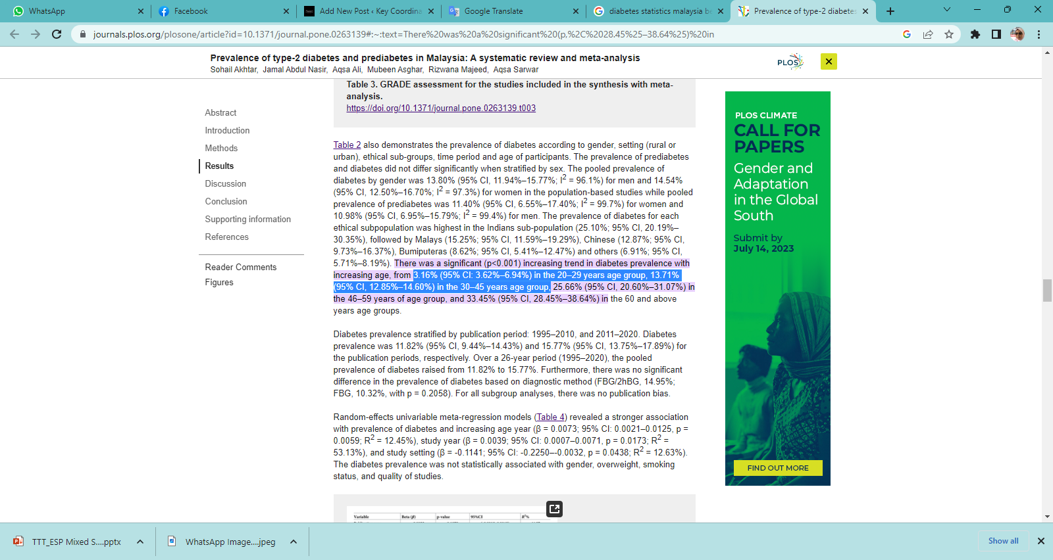
Task: Toggle the browser side panel icon
Action: (x=996, y=34)
